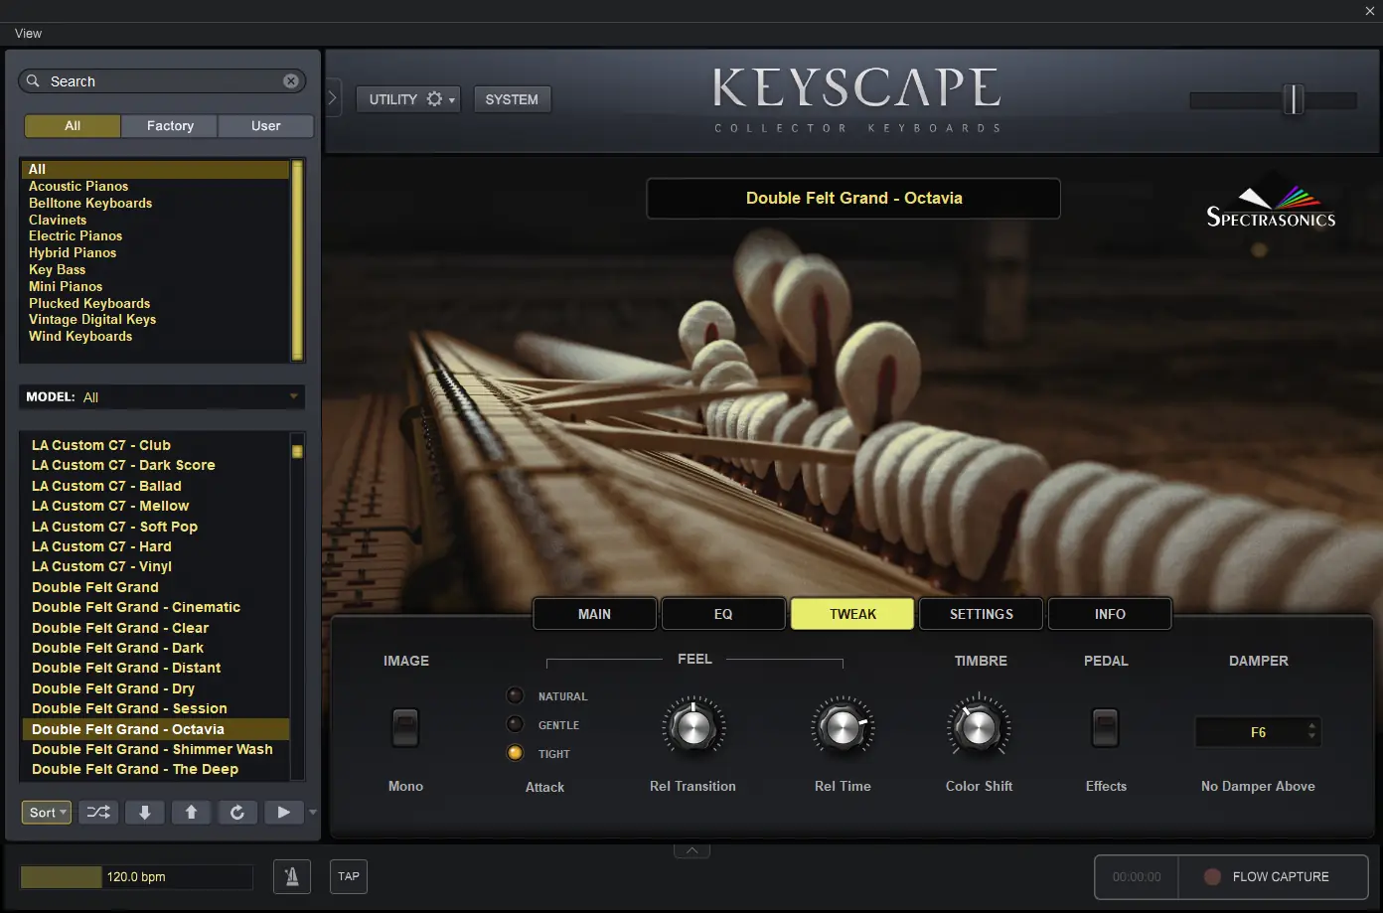Open the Info tab
The height and width of the screenshot is (913, 1383).
click(x=1110, y=614)
